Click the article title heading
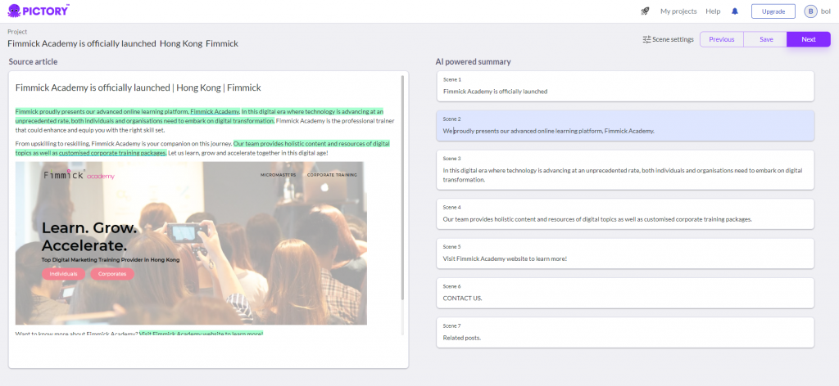 tap(138, 88)
